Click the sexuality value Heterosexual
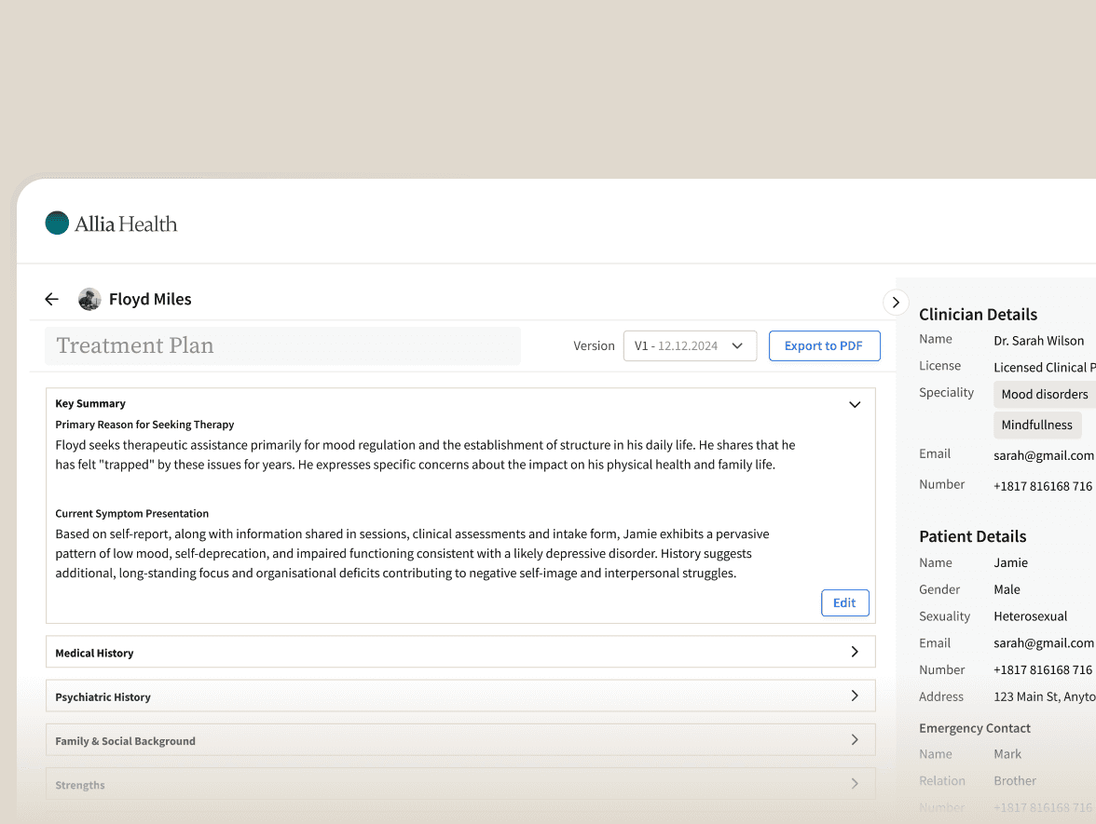The width and height of the screenshot is (1096, 824). (x=1031, y=616)
